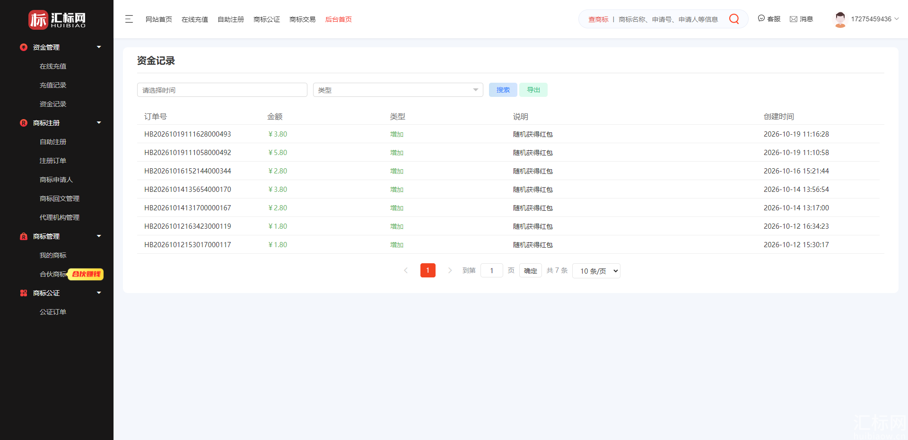Collapse 资金管理 menu arrow
This screenshot has width=908, height=440.
tap(99, 47)
